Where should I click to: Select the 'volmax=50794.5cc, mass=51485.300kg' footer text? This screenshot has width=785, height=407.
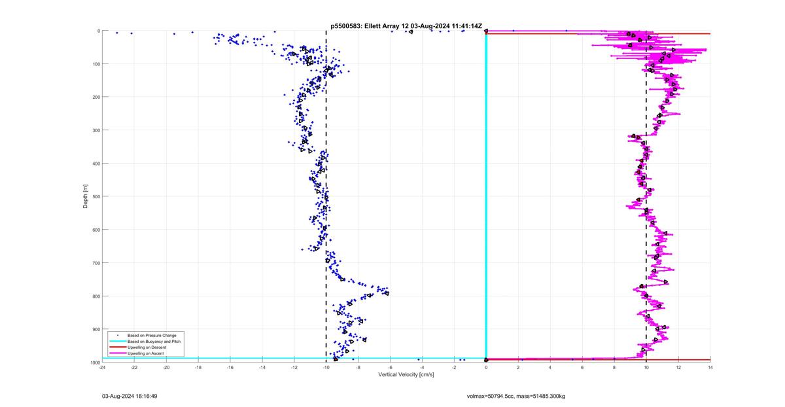pos(515,396)
